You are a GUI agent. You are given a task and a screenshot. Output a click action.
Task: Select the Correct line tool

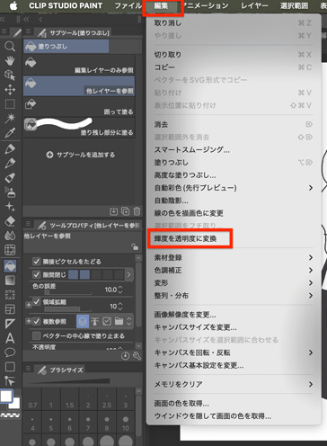pos(10,381)
